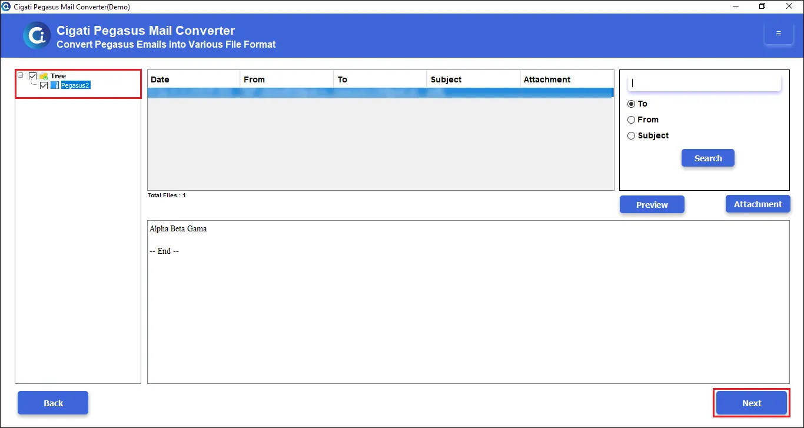804x428 pixels.
Task: Click the mailbox icon beside Pegasus2
Action: 55,85
